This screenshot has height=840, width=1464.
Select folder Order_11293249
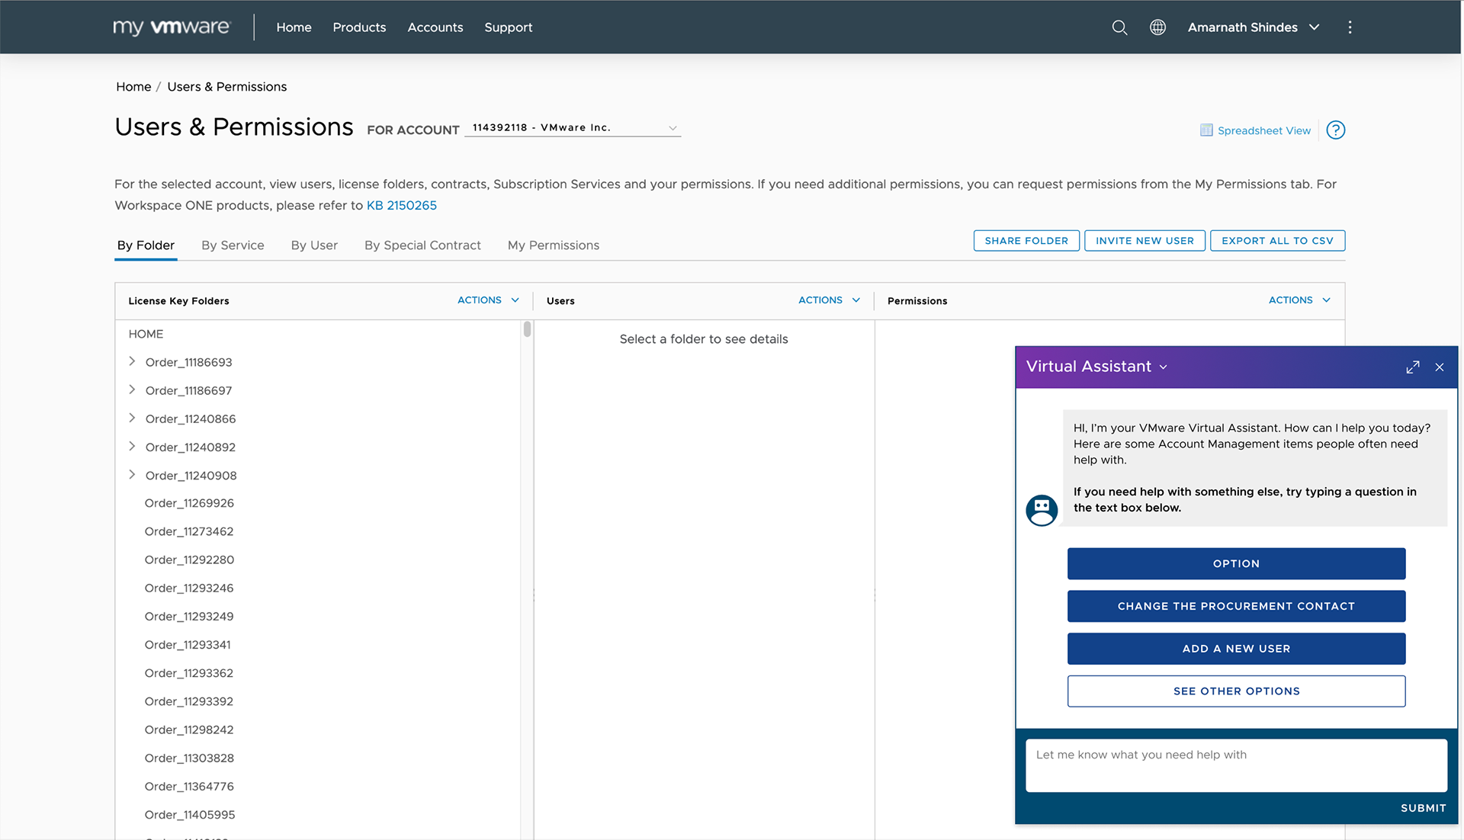tap(189, 616)
